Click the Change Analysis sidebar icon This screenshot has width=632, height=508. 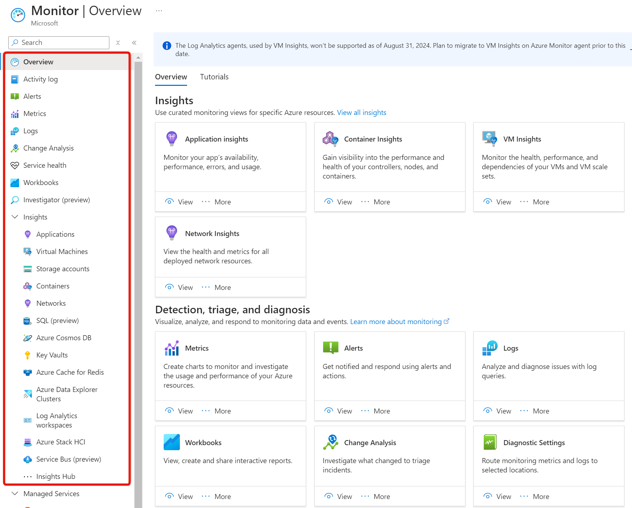[x=15, y=148]
